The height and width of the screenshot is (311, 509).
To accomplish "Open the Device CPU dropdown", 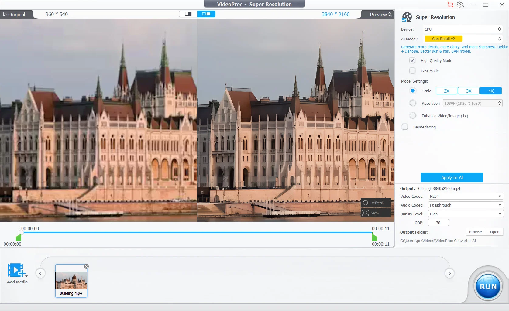I will (463, 29).
